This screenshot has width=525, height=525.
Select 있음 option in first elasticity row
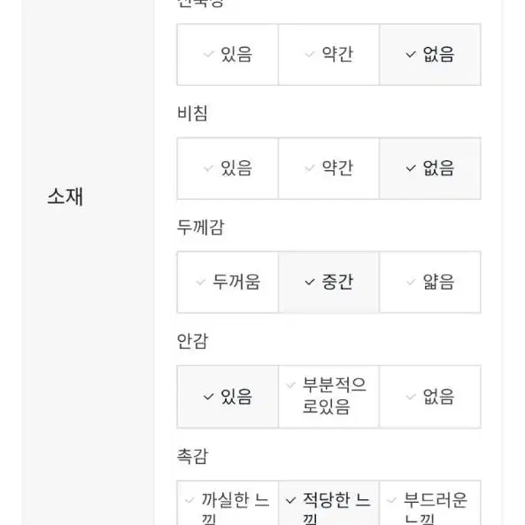[228, 55]
